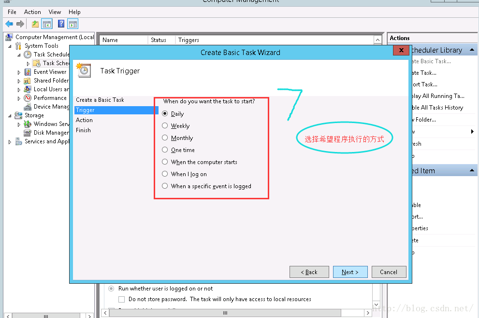The height and width of the screenshot is (318, 479).
Task: Click the task list scroll up arrow
Action: click(377, 40)
